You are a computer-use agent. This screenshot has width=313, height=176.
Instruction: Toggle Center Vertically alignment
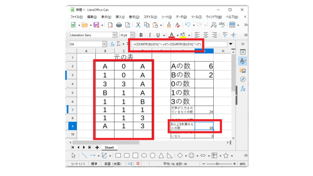[x=234, y=35]
